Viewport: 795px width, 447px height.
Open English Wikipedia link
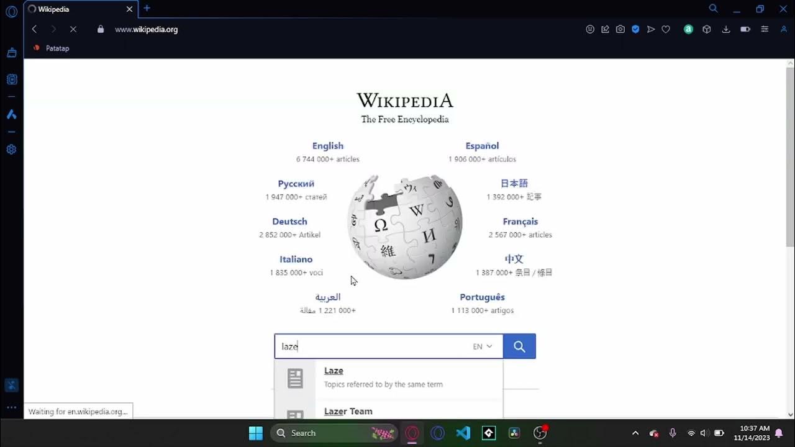[328, 146]
